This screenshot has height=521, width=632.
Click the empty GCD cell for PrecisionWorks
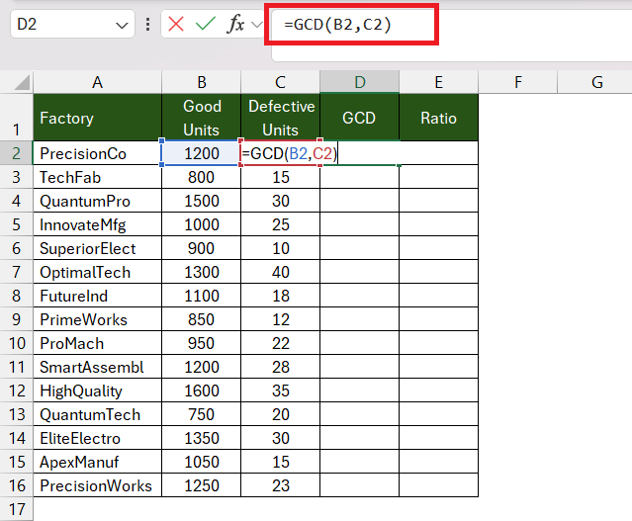[360, 485]
